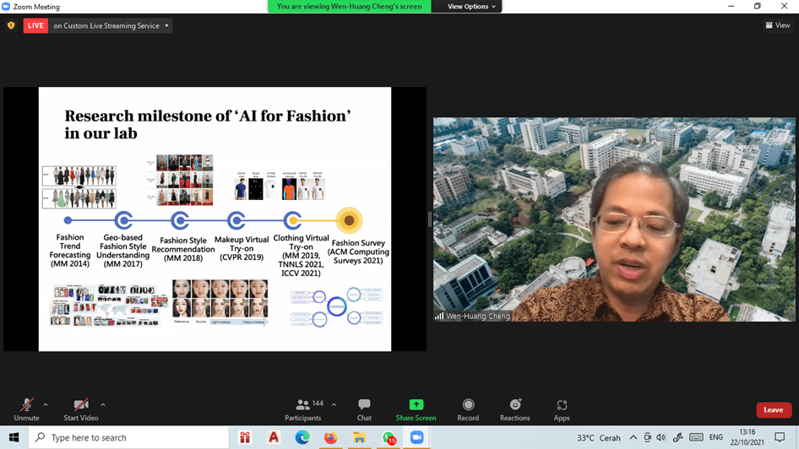Start Video camera toggle
799x449 pixels.
coord(81,409)
